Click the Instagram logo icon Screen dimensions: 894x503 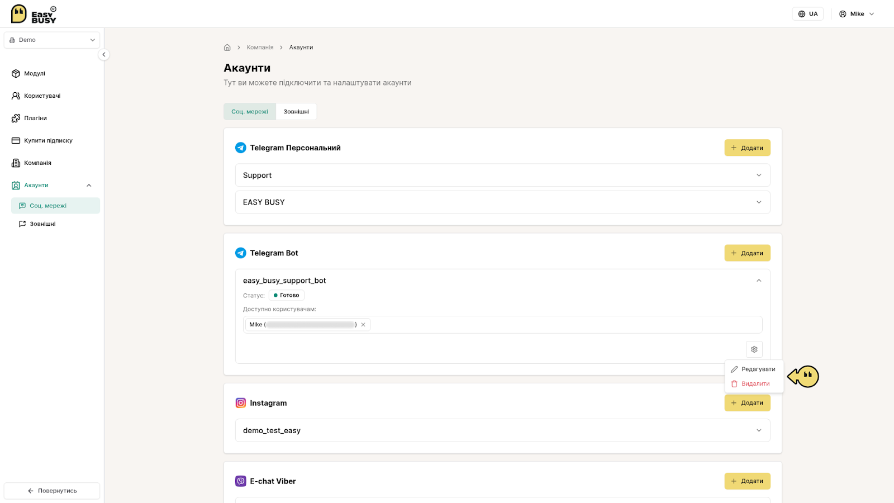[241, 403]
